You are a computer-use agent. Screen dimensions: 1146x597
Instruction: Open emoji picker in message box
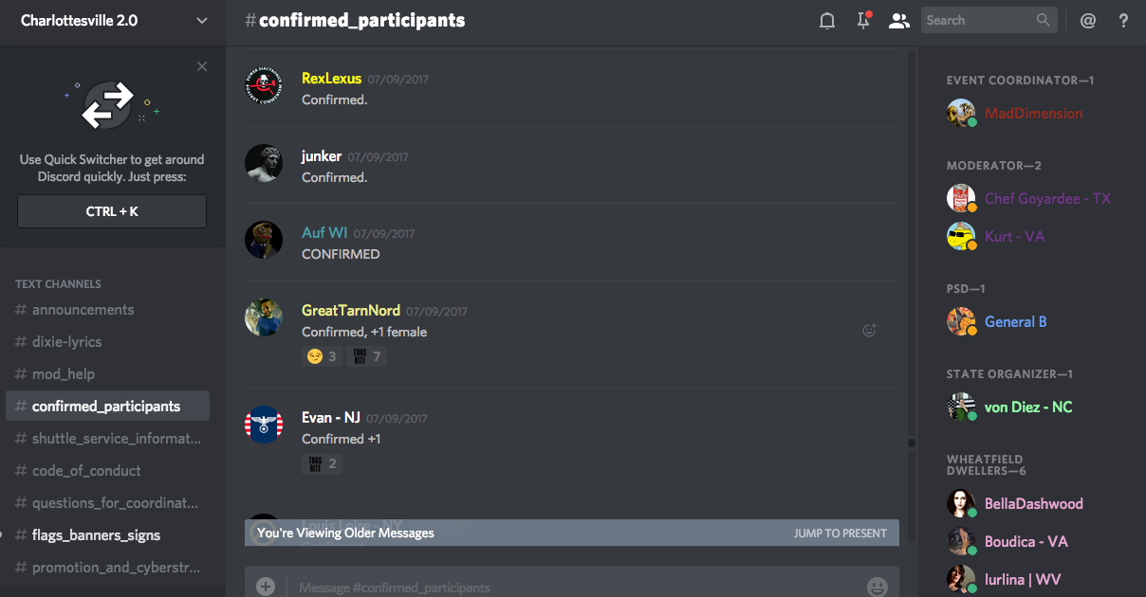(878, 587)
